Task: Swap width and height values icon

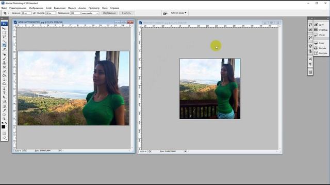Action: pos(35,13)
